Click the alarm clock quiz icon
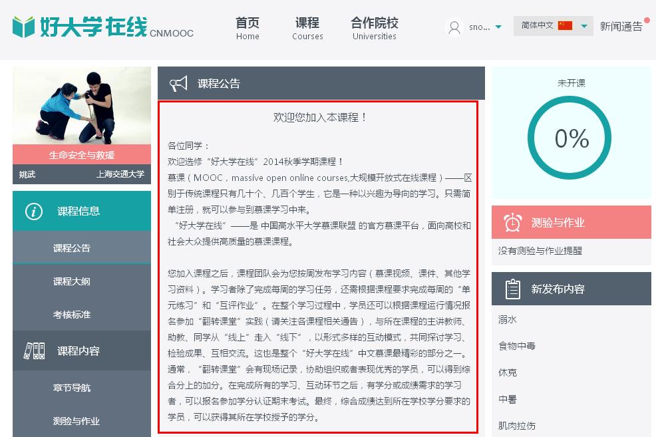The width and height of the screenshot is (656, 437). click(512, 223)
